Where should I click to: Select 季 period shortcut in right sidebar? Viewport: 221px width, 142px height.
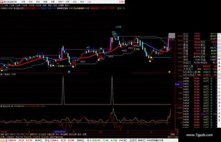tap(219, 117)
